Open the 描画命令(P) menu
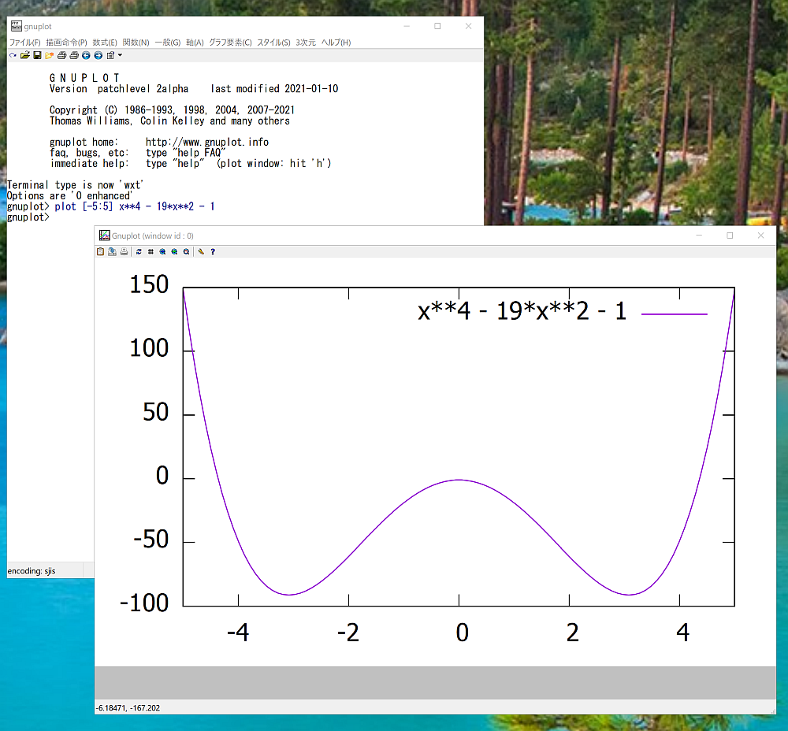Screen dimensions: 788x731 click(x=66, y=43)
